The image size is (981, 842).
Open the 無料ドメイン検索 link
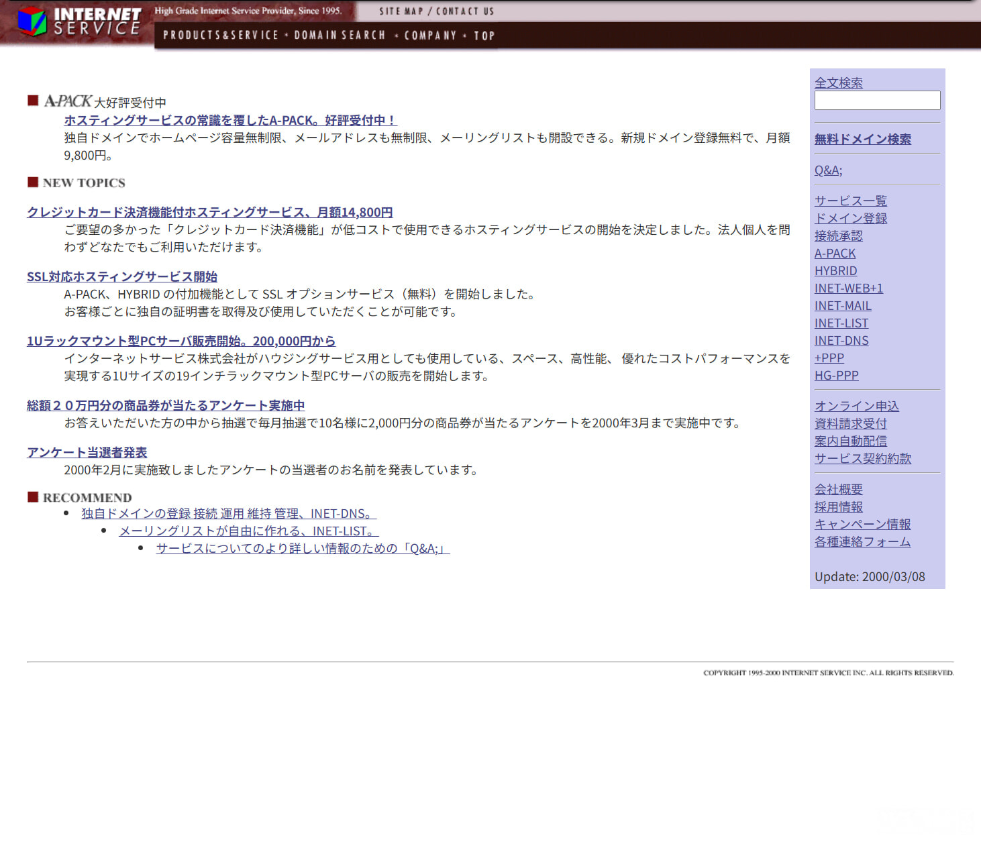[863, 139]
